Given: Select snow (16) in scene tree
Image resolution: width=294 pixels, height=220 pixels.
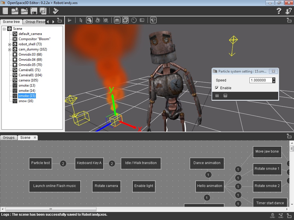Looking at the screenshot, I should point(26,101).
